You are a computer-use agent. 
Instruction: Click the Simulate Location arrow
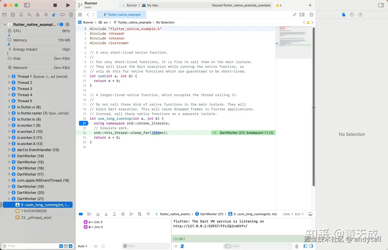148,214
